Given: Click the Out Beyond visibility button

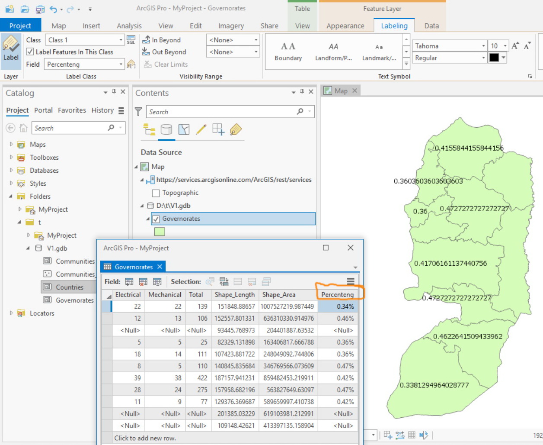Looking at the screenshot, I should [x=164, y=52].
